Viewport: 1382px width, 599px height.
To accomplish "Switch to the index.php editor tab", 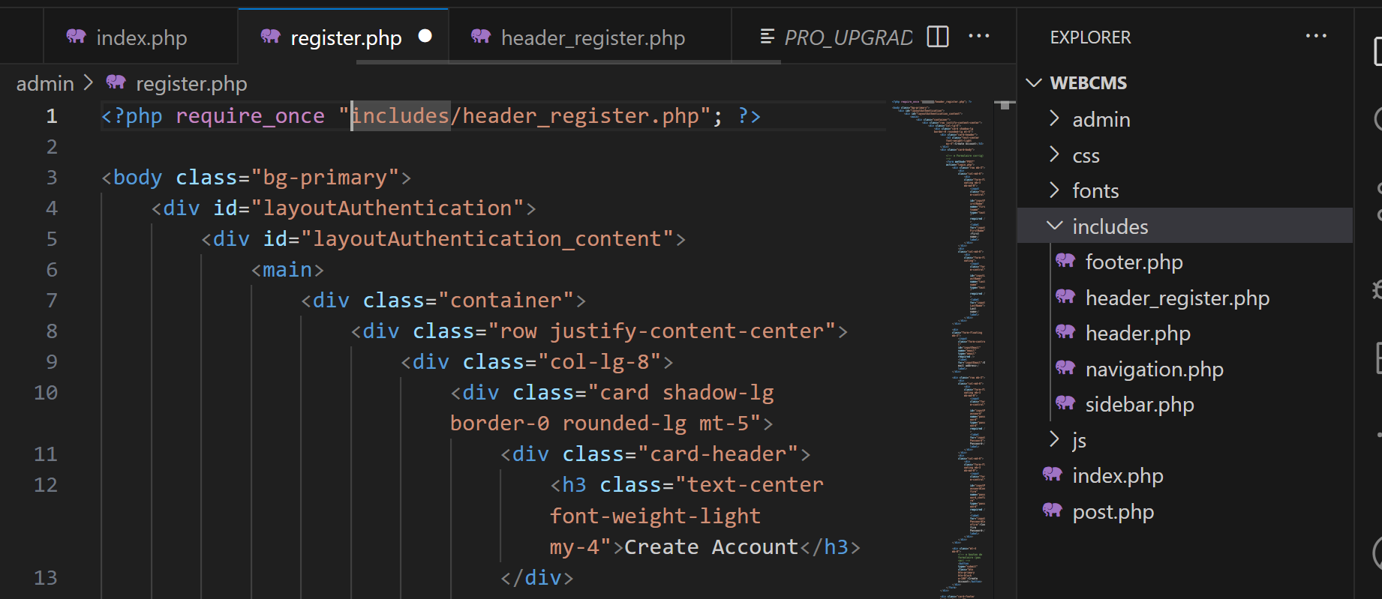I will click(141, 38).
